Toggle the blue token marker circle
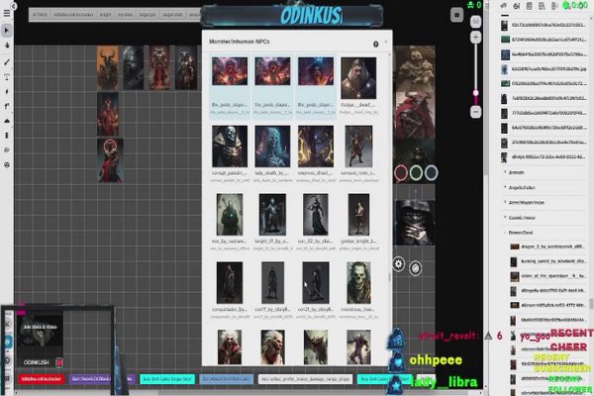 pos(431,173)
